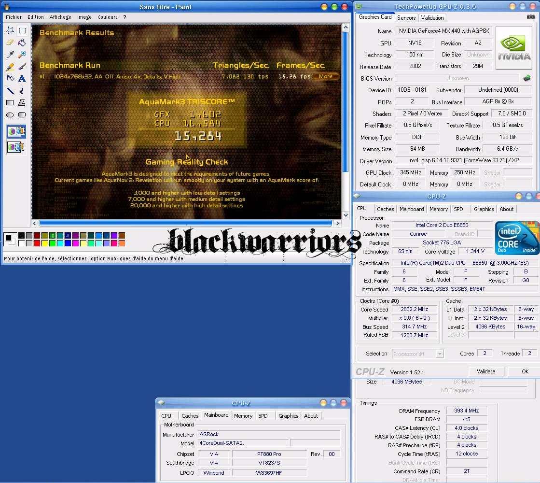540x483 pixels.
Task: Switch to the Validation tab in GPU-Z
Action: [x=432, y=17]
